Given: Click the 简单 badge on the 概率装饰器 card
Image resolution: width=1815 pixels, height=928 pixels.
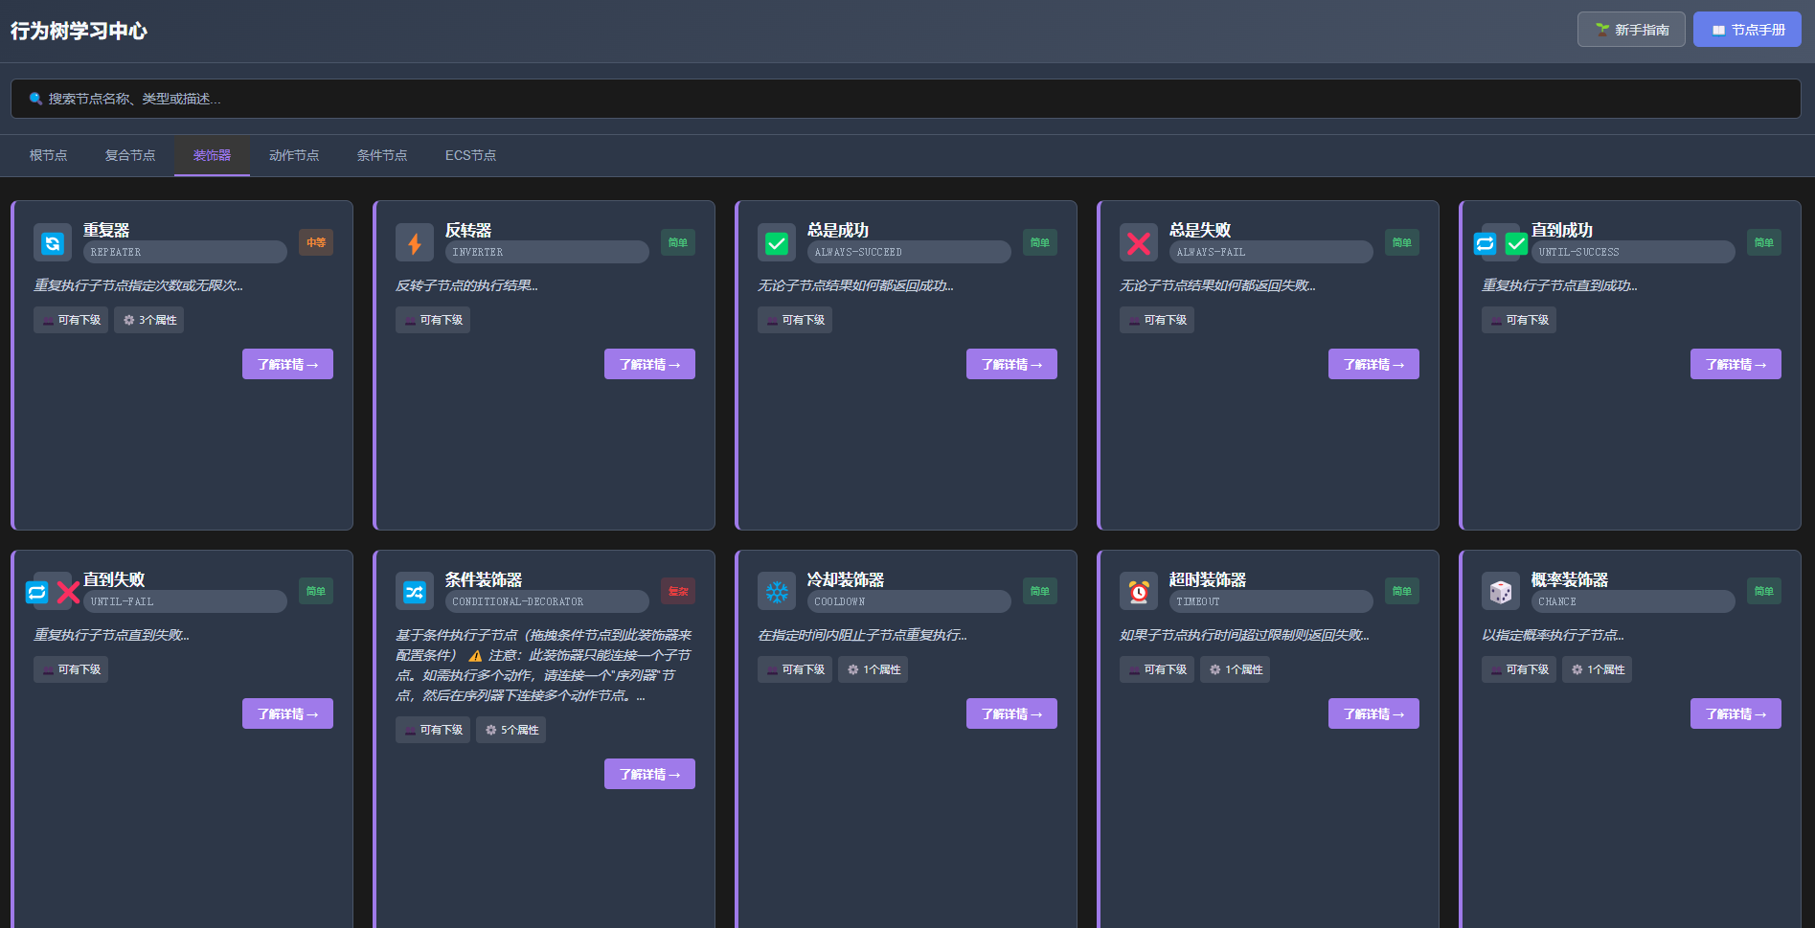Looking at the screenshot, I should (1764, 591).
